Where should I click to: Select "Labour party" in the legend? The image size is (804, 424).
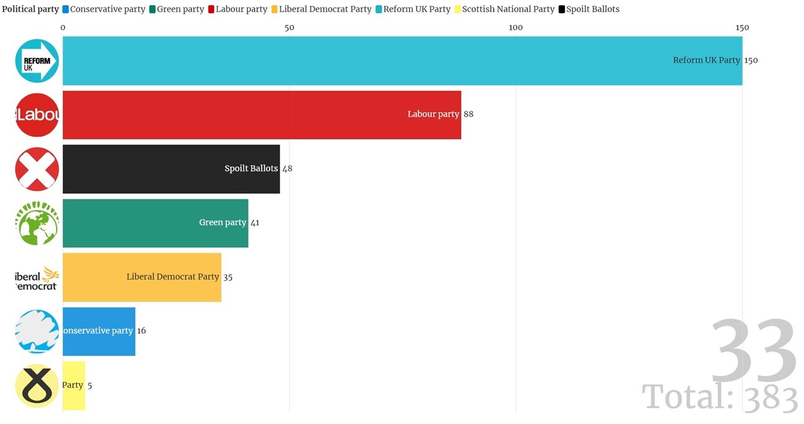click(x=242, y=9)
